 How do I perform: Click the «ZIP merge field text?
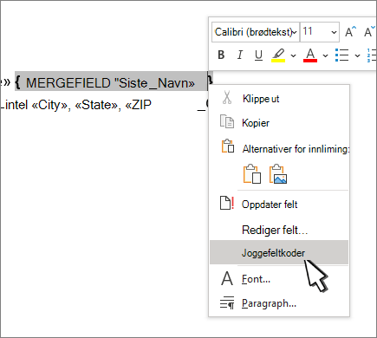tap(138, 105)
